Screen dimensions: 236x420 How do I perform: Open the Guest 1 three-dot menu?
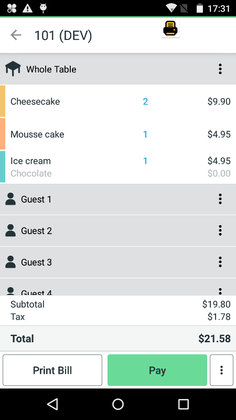click(220, 199)
